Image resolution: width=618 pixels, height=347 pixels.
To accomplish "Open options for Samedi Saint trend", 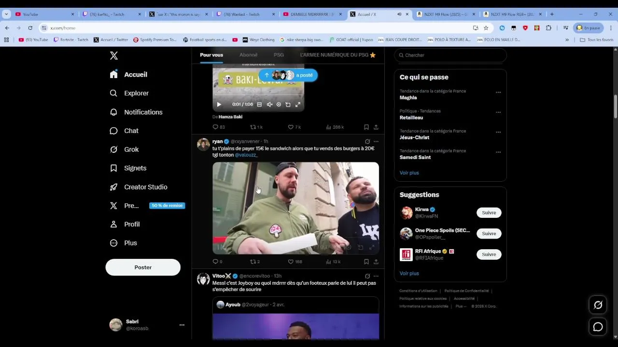I will (x=498, y=152).
